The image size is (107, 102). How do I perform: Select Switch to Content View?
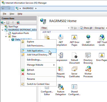click(39, 84)
